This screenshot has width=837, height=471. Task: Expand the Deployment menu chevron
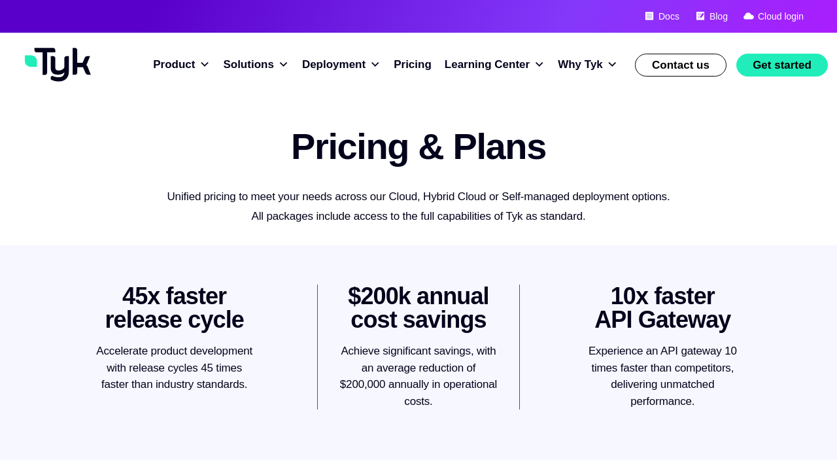point(375,65)
